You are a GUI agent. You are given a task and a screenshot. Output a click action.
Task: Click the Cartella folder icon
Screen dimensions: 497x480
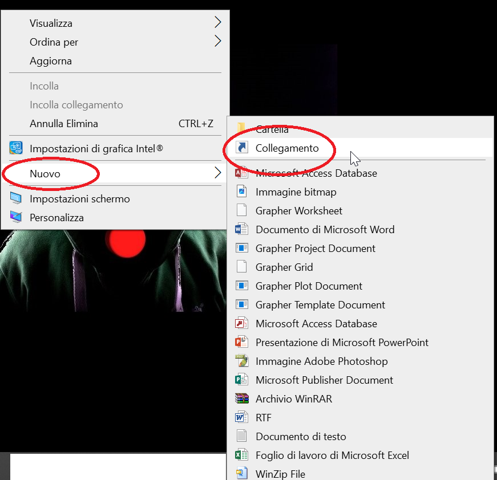tap(241, 127)
